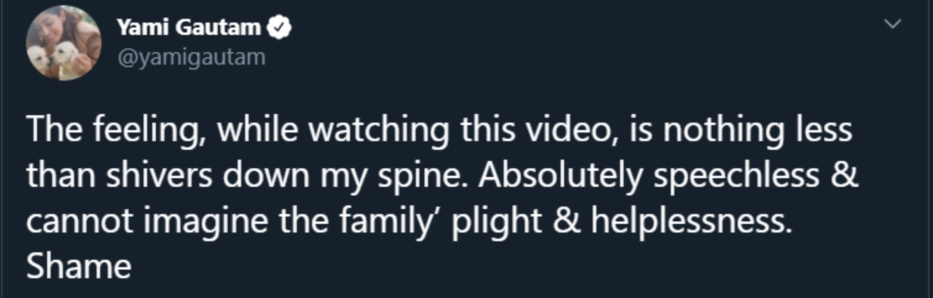The height and width of the screenshot is (298, 933).
Task: Open Yami Gautam's profile picture
Action: click(63, 43)
